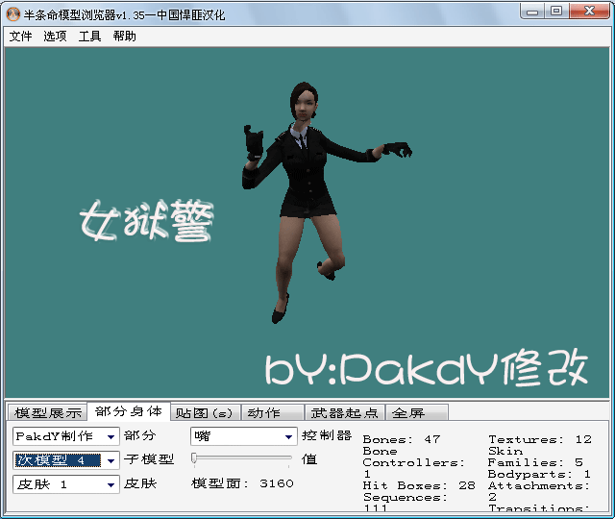Go to the 贴图(s) tab
Viewport: 615px width, 519px height.
[204, 413]
